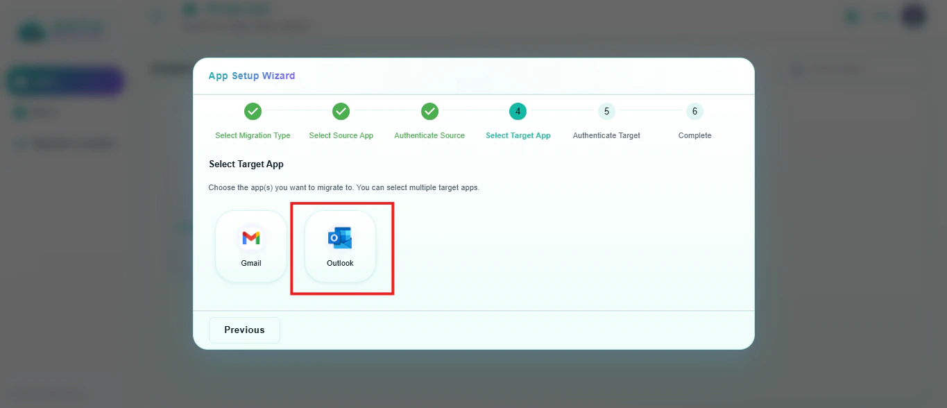The height and width of the screenshot is (408, 947).
Task: Open the Complete step label
Action: (694, 135)
